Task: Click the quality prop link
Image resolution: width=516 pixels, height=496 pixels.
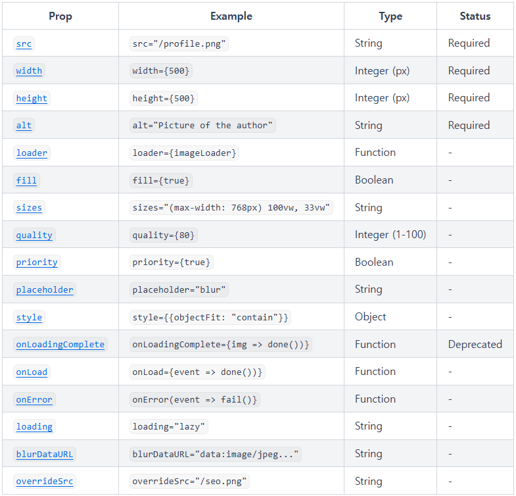Action: click(34, 236)
